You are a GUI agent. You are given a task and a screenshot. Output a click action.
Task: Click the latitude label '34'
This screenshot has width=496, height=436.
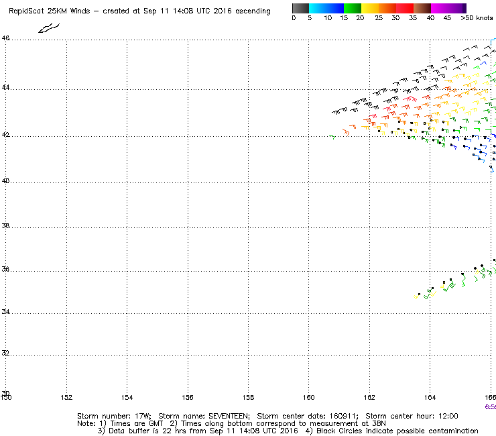[5, 312]
